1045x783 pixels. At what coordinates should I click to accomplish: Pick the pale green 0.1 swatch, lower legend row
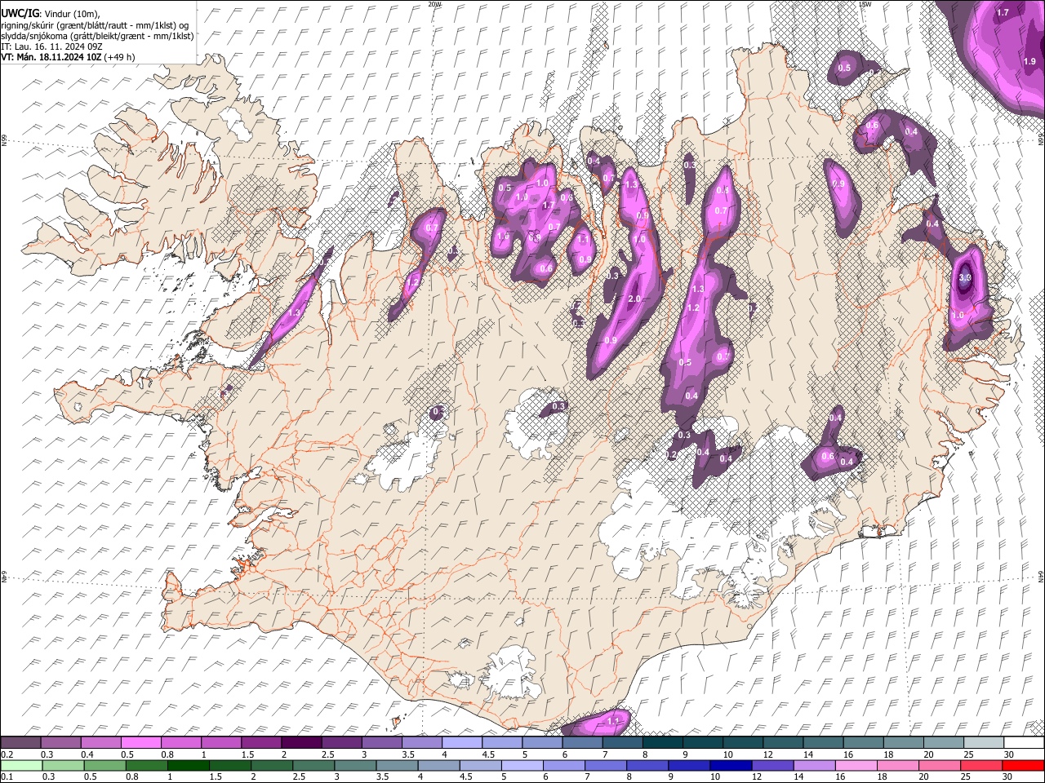pyautogui.click(x=21, y=765)
